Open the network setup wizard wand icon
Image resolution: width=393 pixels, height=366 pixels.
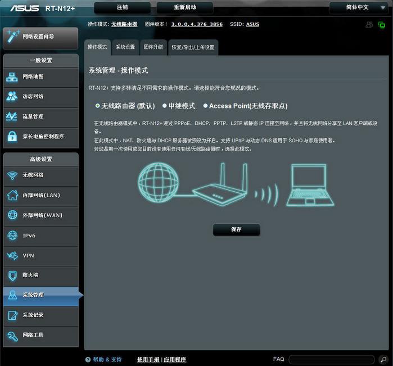(13, 37)
